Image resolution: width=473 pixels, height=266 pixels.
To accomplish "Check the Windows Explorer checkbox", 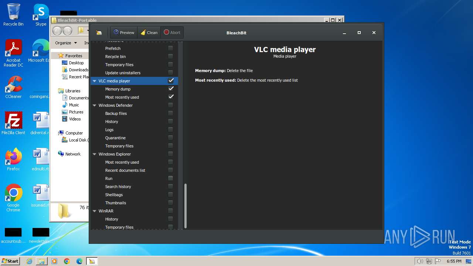I will (170, 154).
